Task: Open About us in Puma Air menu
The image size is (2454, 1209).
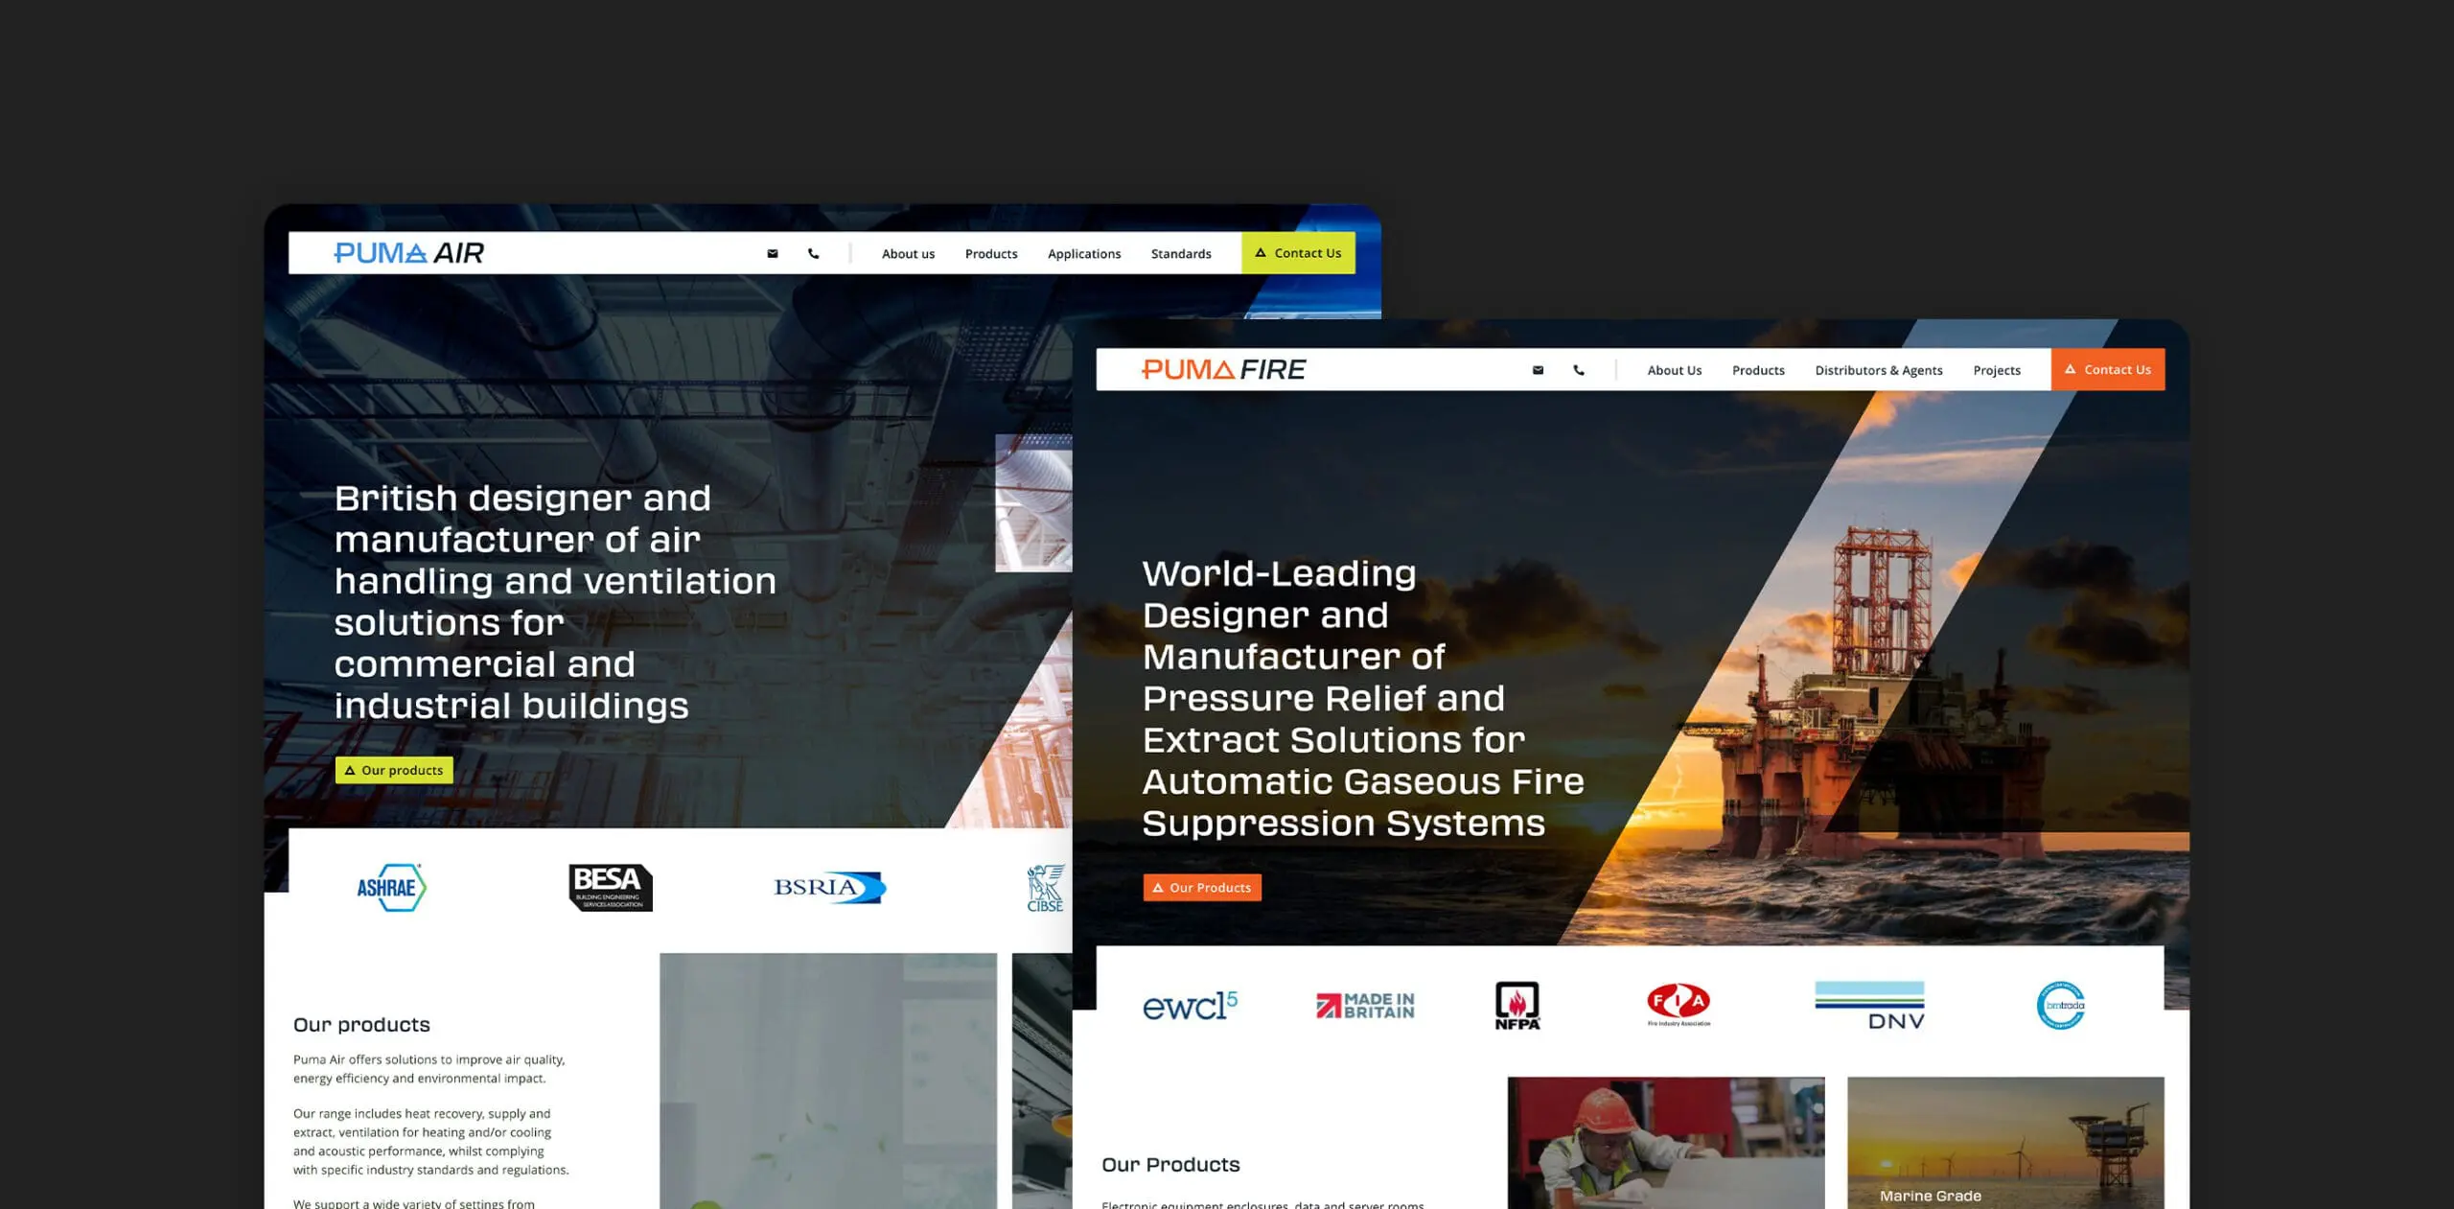Action: pos(908,254)
